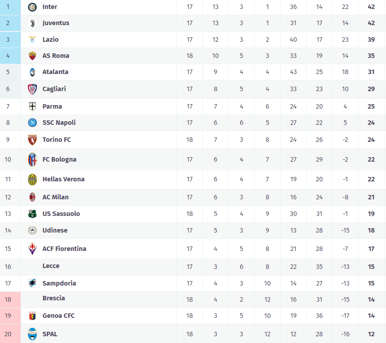Click the Hellas Verona yellow badge
The image size is (386, 343).
[x=32, y=179]
